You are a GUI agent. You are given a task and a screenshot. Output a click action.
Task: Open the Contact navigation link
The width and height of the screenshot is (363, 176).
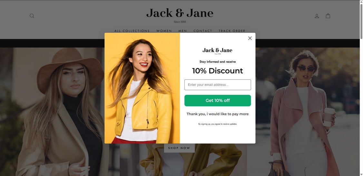click(203, 31)
